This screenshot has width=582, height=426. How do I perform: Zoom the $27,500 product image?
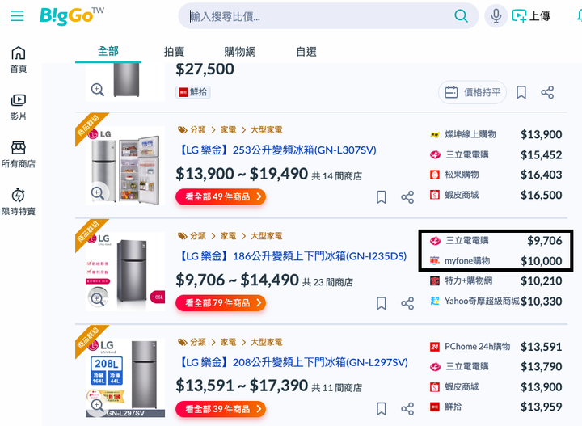coord(98,90)
